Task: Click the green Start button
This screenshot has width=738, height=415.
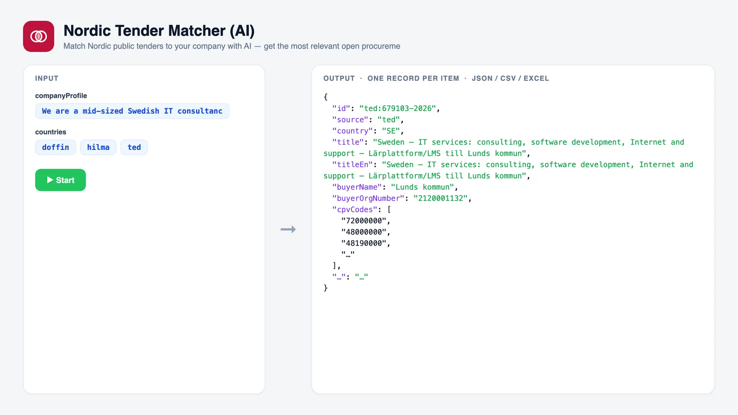Action: 61,180
